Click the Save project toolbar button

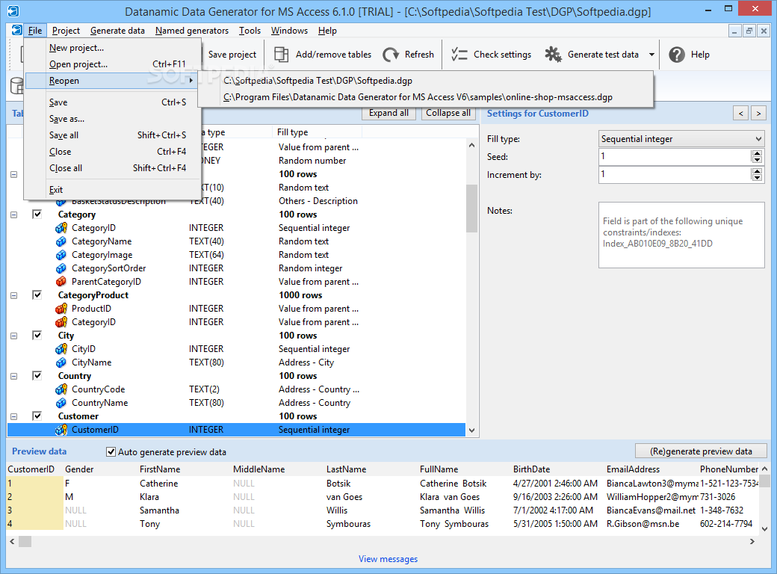[232, 55]
